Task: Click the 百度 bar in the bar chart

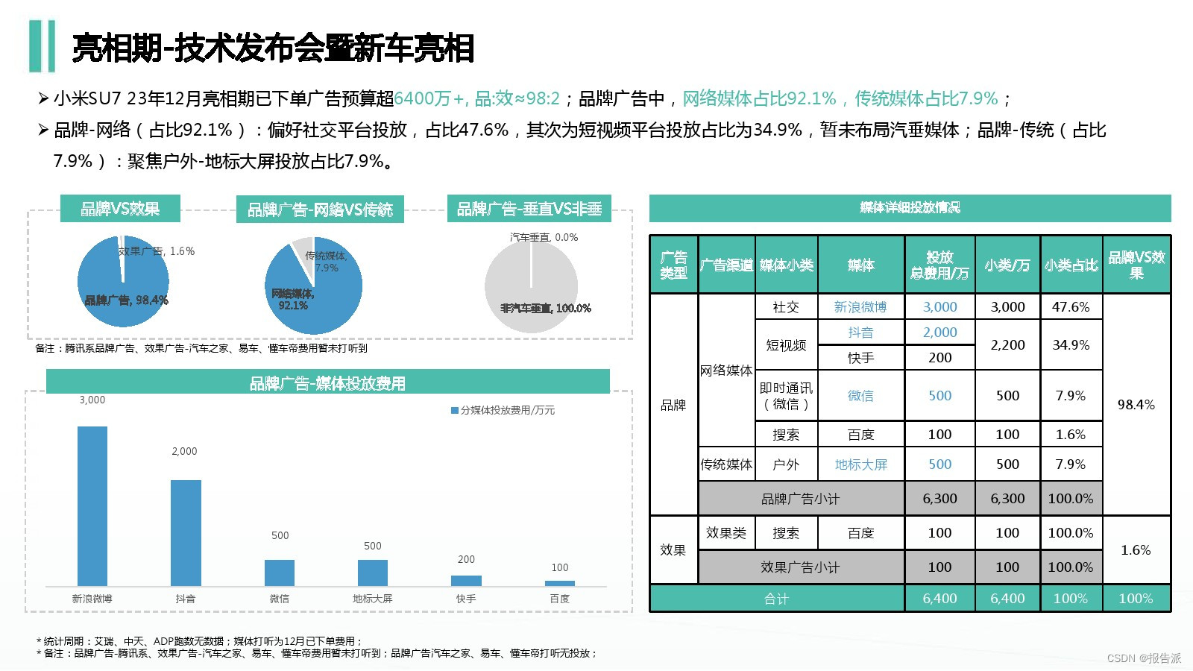Action: (560, 584)
